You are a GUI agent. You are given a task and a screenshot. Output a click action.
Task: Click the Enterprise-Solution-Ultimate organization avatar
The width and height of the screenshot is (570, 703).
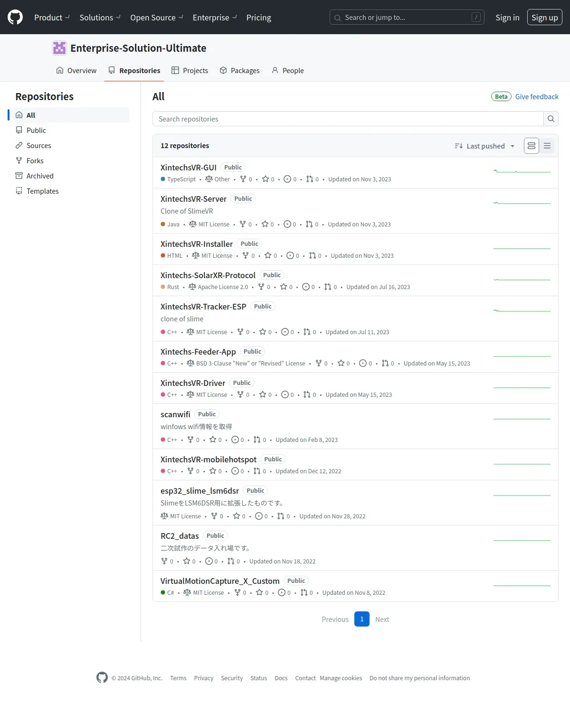(59, 48)
